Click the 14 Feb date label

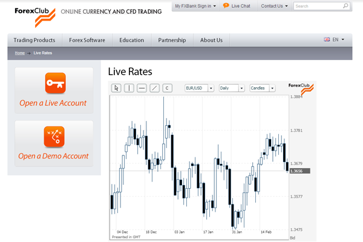pos(266,232)
